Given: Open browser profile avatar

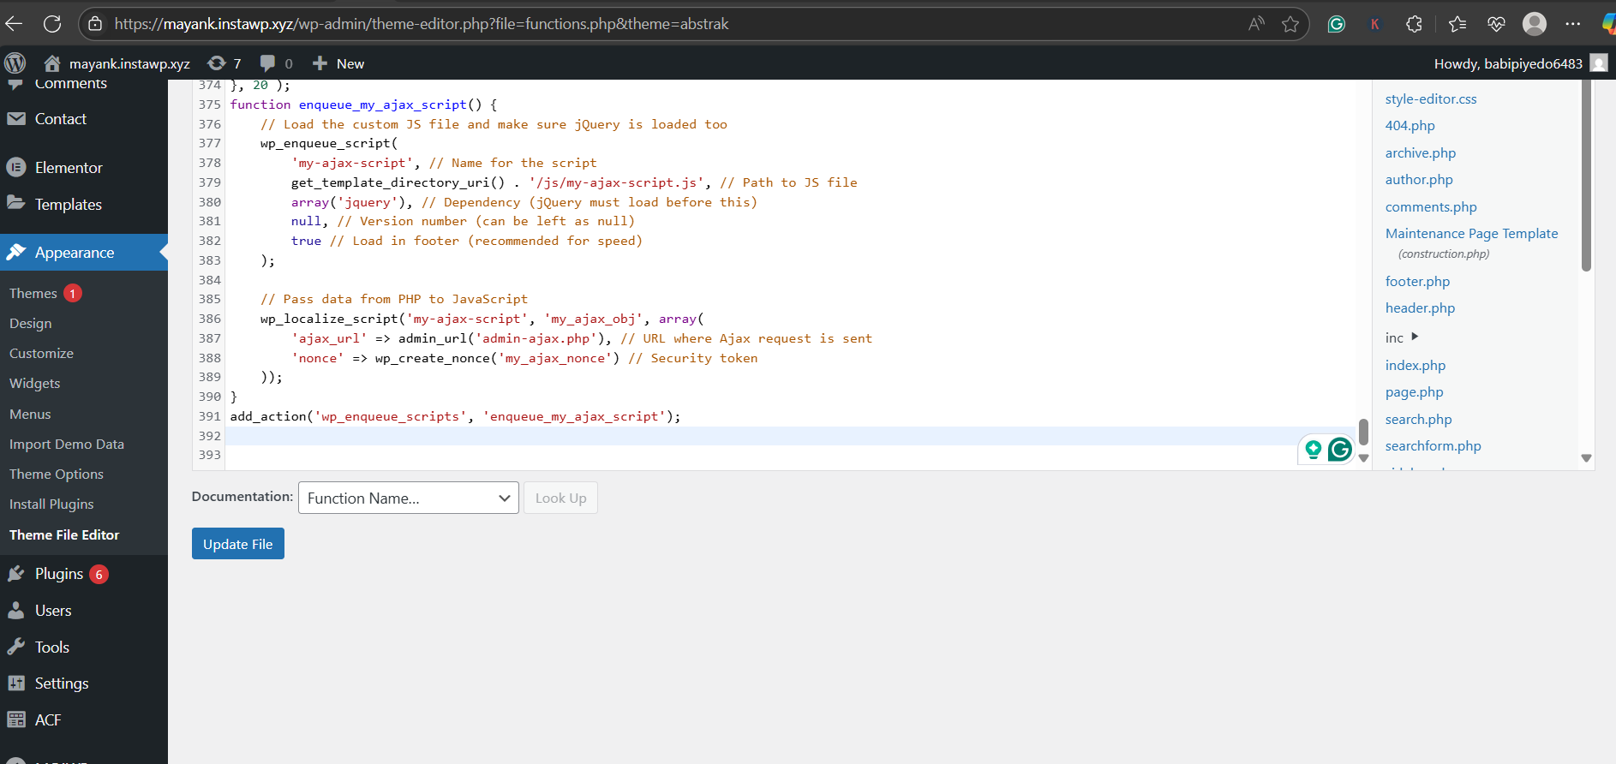Looking at the screenshot, I should 1535,24.
